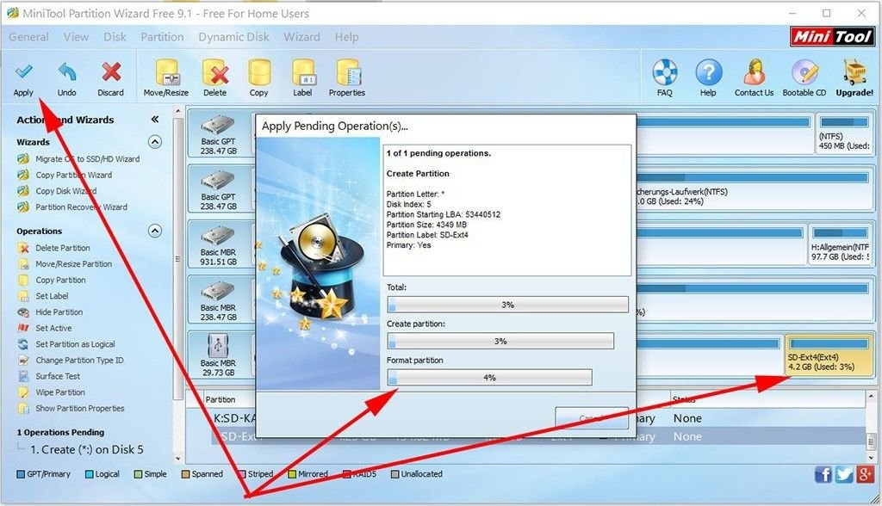Open the Wizard menu
Image resolution: width=882 pixels, height=506 pixels.
click(301, 37)
